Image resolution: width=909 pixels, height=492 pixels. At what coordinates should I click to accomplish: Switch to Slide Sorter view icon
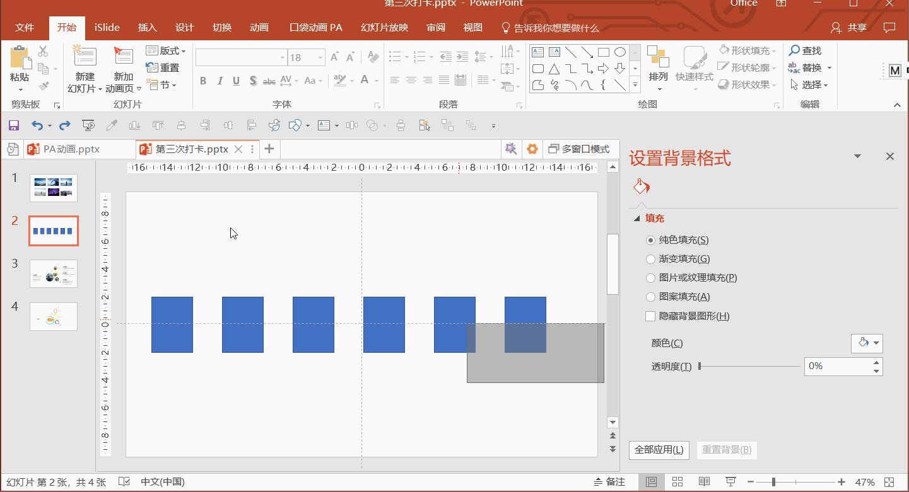tap(677, 482)
